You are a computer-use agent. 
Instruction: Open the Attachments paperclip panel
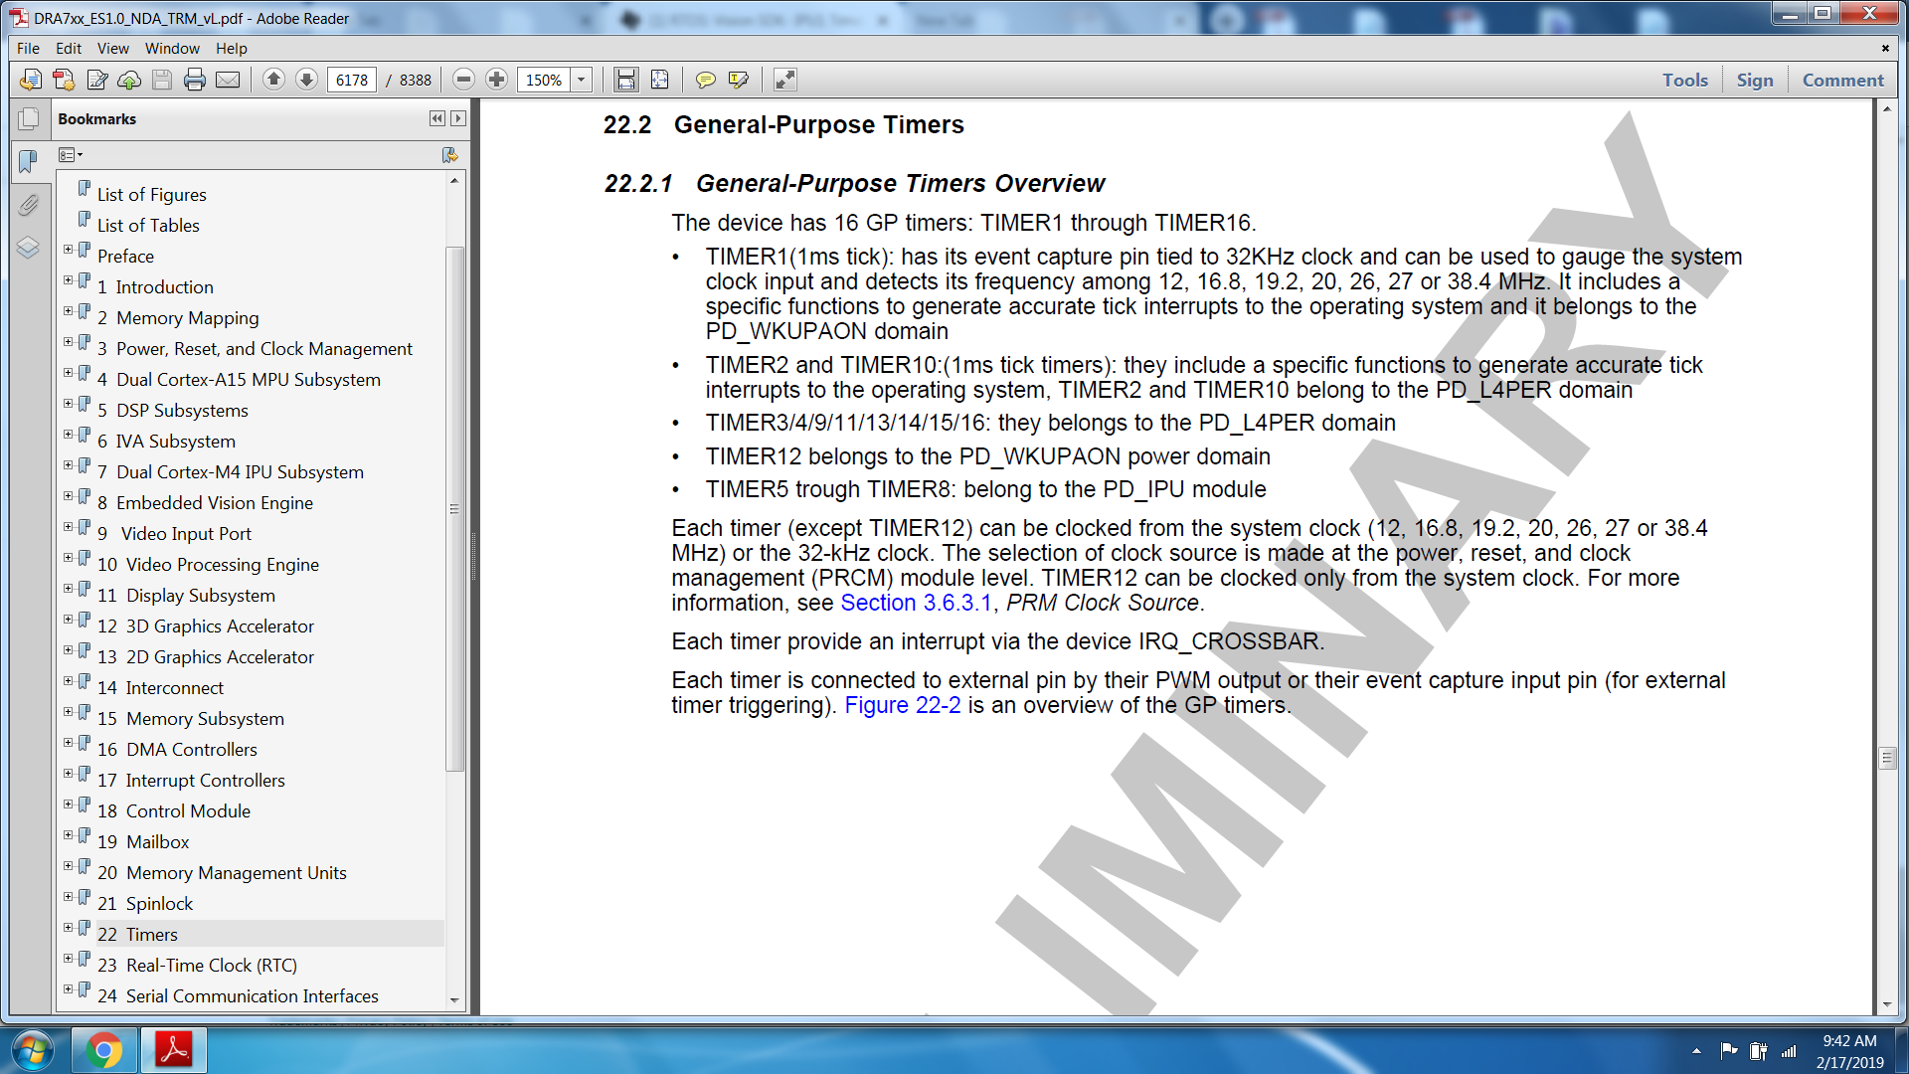tap(28, 205)
